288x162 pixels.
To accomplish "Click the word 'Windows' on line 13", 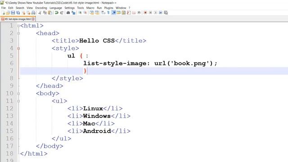I will click(97, 116).
